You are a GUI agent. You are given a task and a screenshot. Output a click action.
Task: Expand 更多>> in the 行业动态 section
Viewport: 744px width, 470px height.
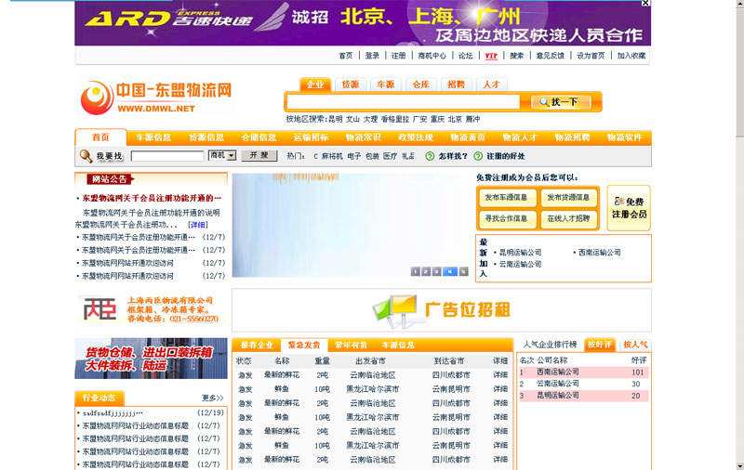(x=213, y=398)
